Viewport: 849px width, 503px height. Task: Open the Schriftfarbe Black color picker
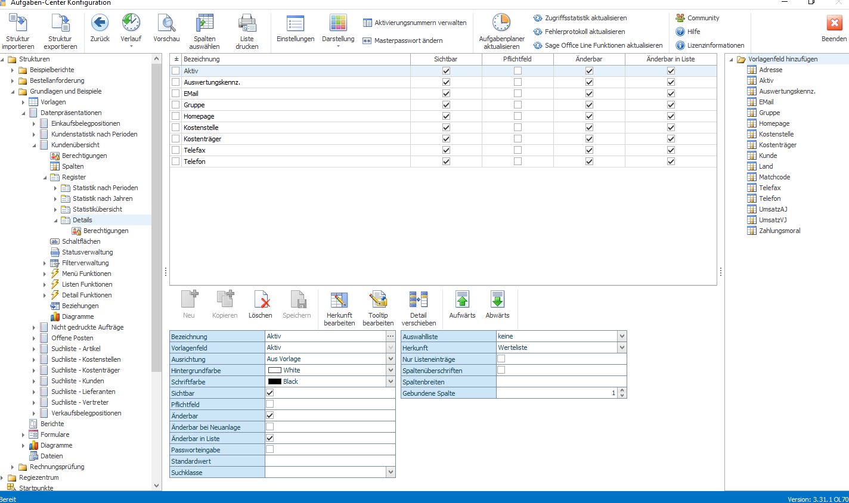pyautogui.click(x=391, y=381)
